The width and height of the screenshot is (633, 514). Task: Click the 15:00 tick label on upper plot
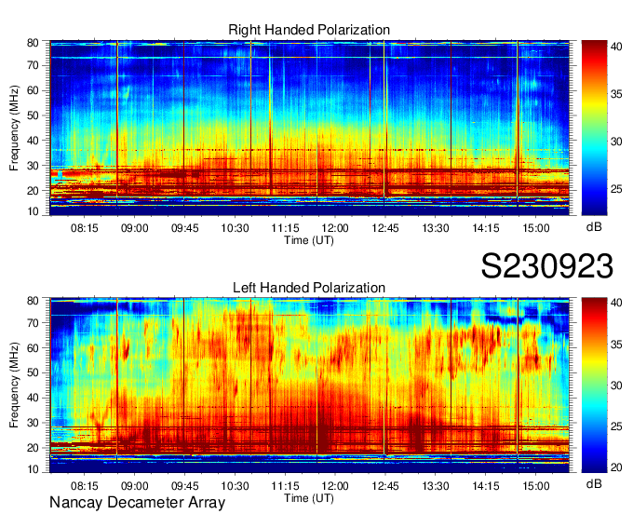[535, 228]
